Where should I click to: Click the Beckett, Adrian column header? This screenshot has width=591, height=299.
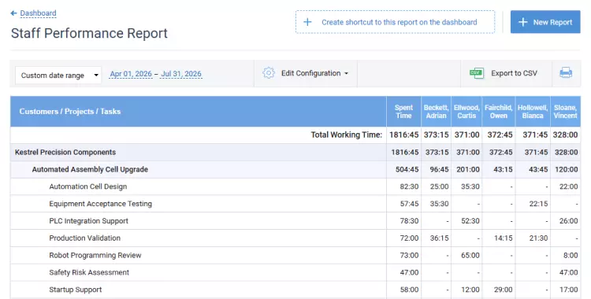coord(436,112)
